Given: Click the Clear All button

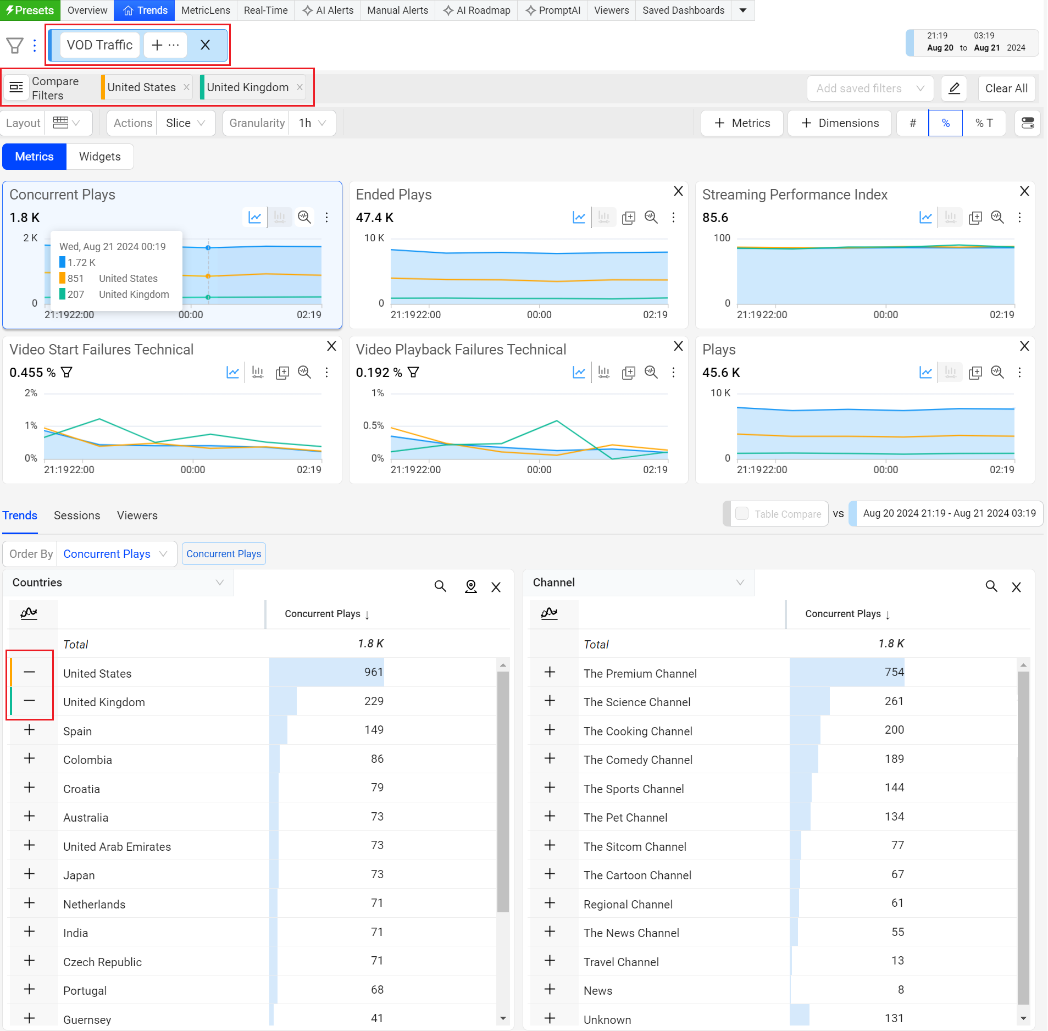Looking at the screenshot, I should point(1006,88).
